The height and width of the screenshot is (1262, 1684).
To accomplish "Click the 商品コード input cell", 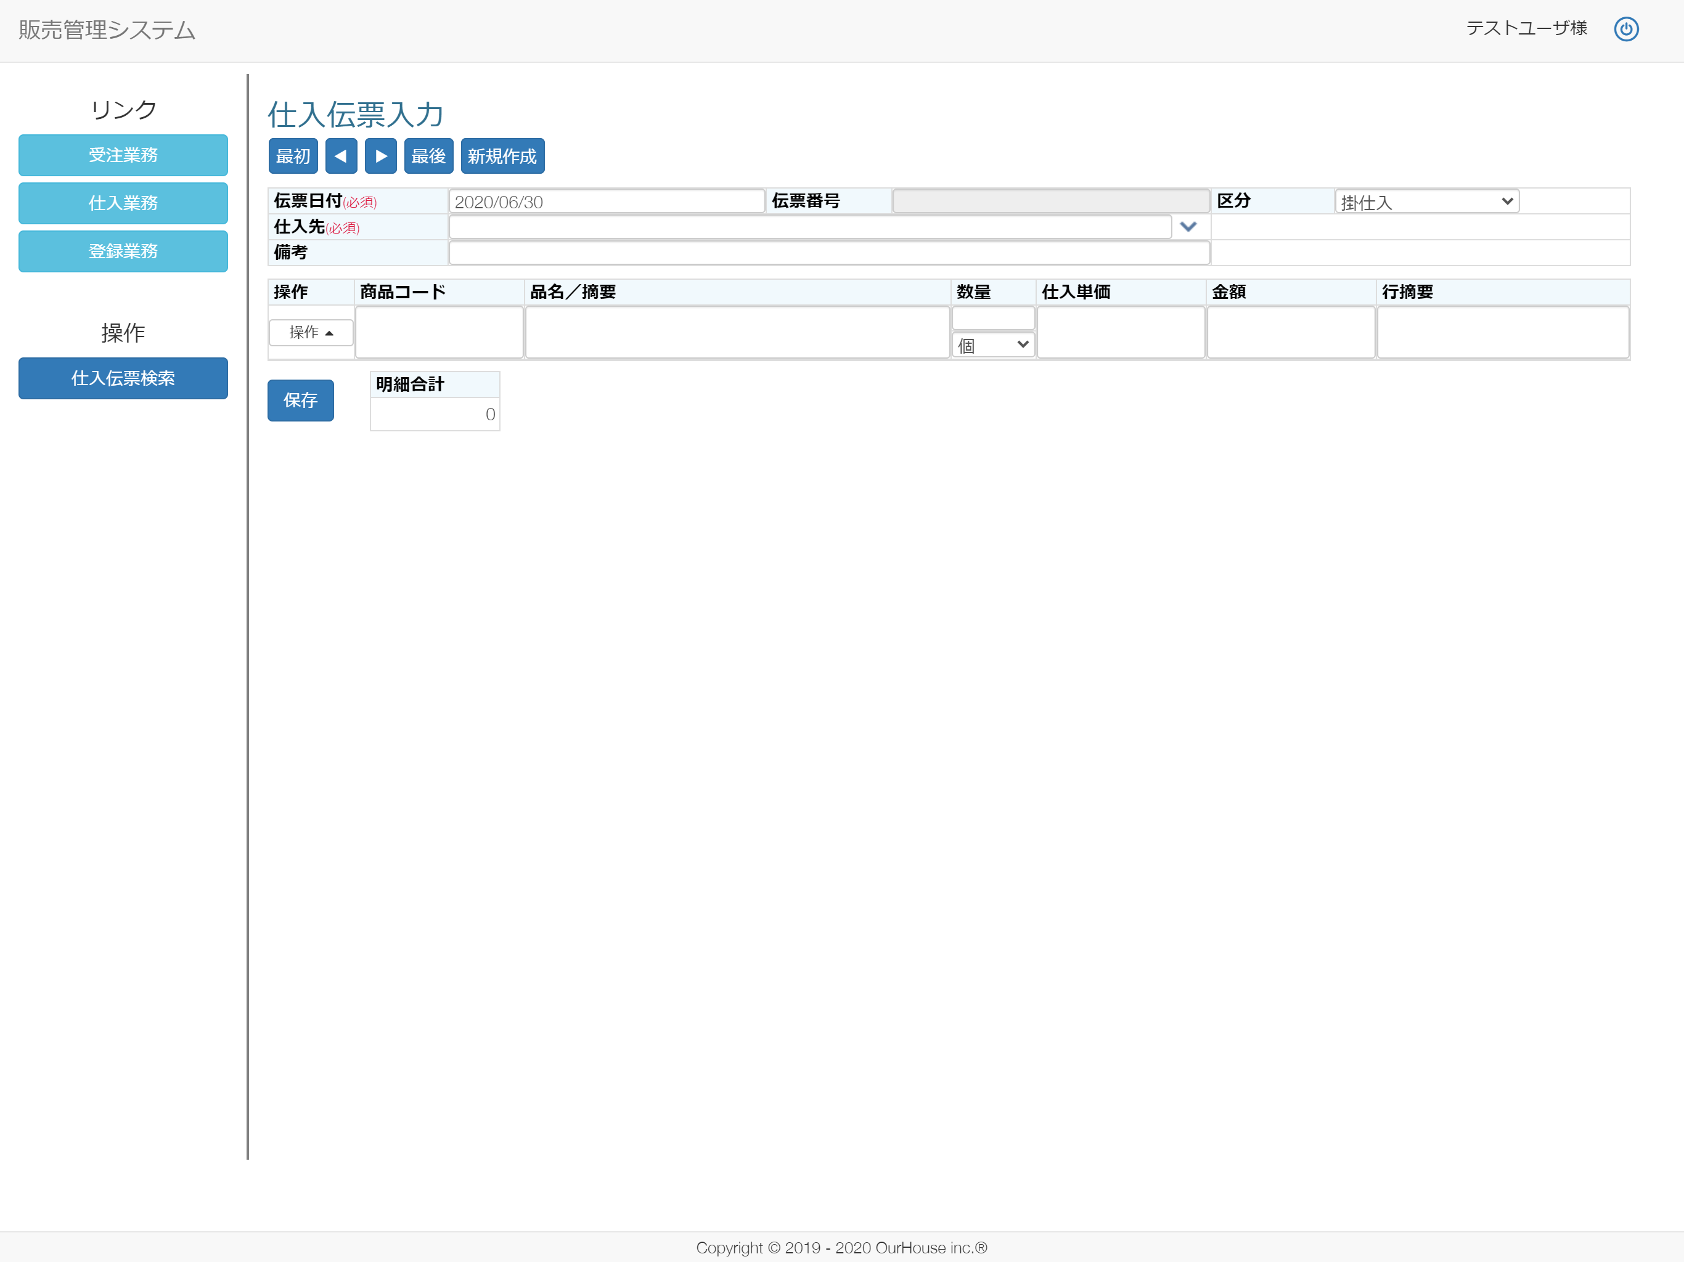I will tap(439, 332).
